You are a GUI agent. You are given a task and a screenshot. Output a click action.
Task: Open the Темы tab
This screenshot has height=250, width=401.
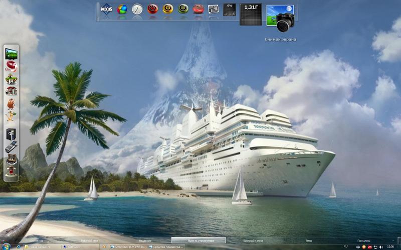click(308, 240)
